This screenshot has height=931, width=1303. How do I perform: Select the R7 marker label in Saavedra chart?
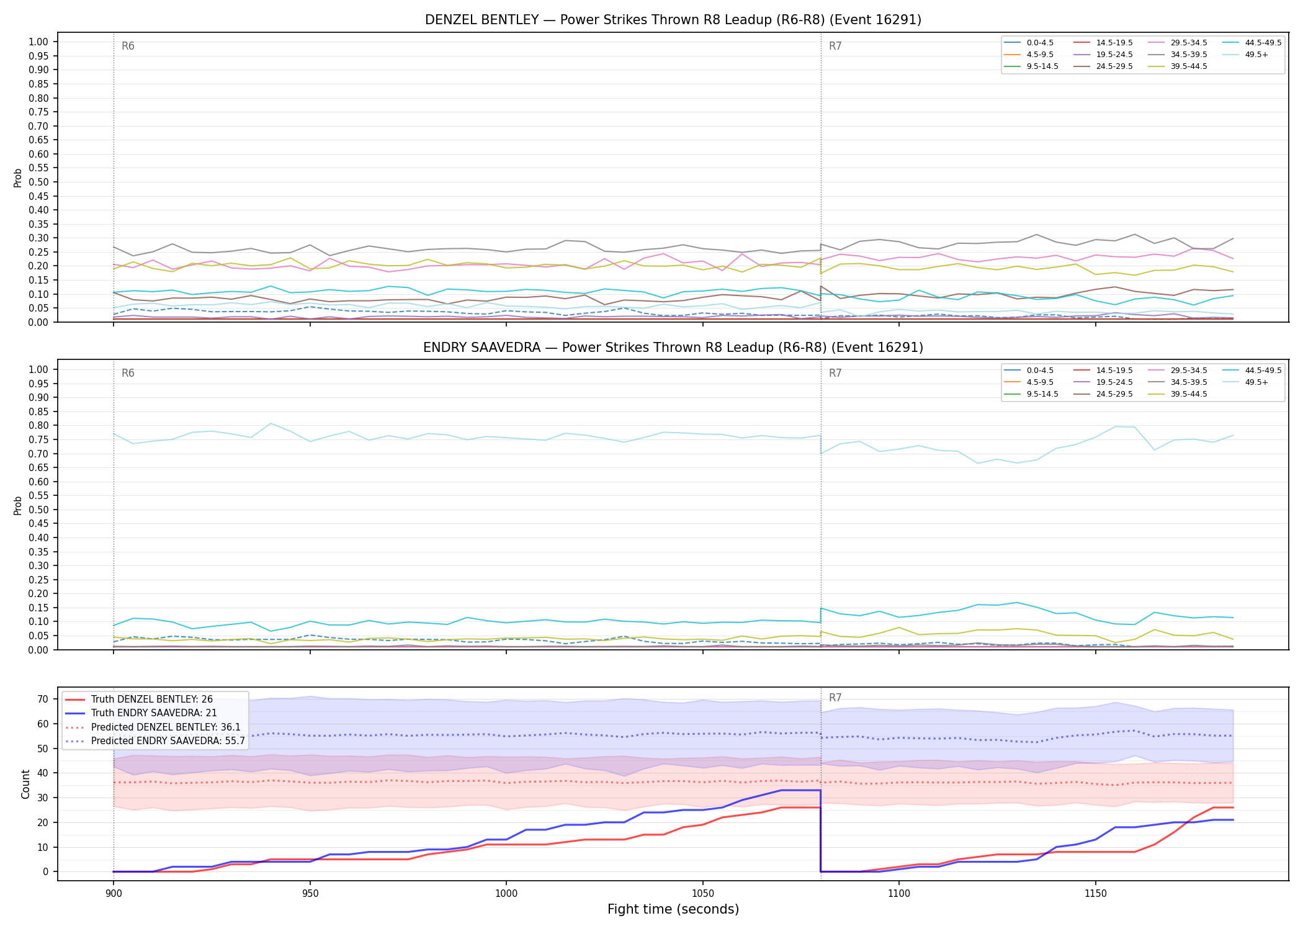pos(835,373)
